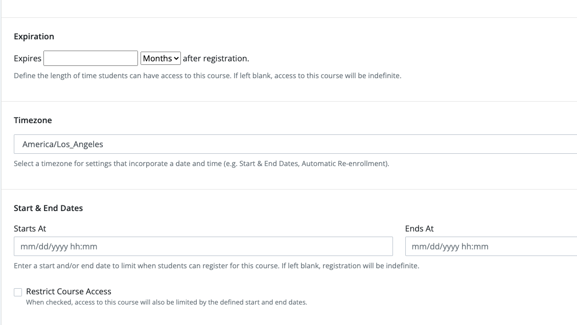This screenshot has width=577, height=325.
Task: Click the timezone help text below selector
Action: point(201,164)
